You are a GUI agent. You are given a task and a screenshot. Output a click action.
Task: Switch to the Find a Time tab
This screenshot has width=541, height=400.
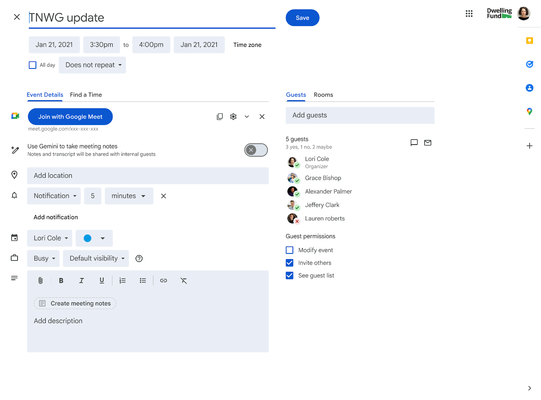[x=86, y=95]
